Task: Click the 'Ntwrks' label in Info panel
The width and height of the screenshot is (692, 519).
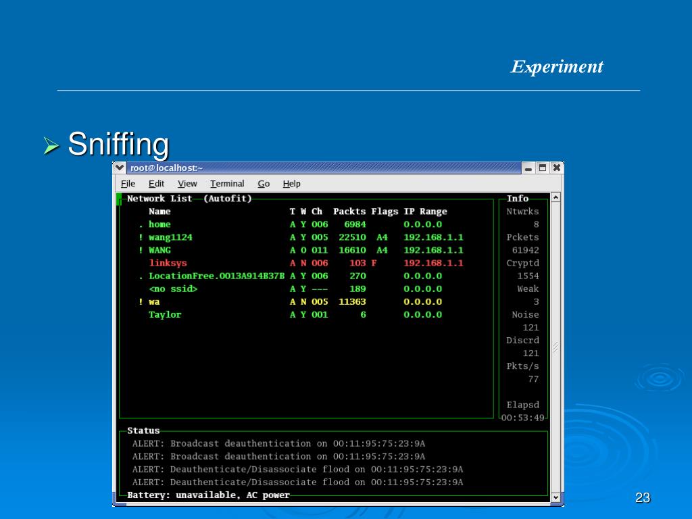Action: coord(522,212)
